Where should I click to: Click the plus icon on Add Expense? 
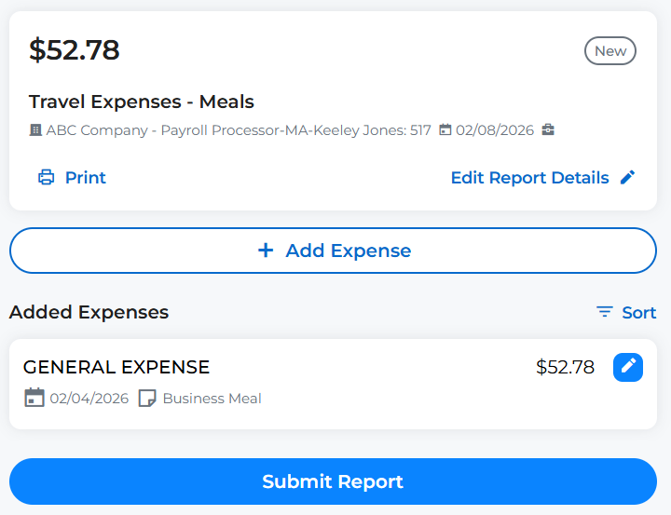click(266, 251)
